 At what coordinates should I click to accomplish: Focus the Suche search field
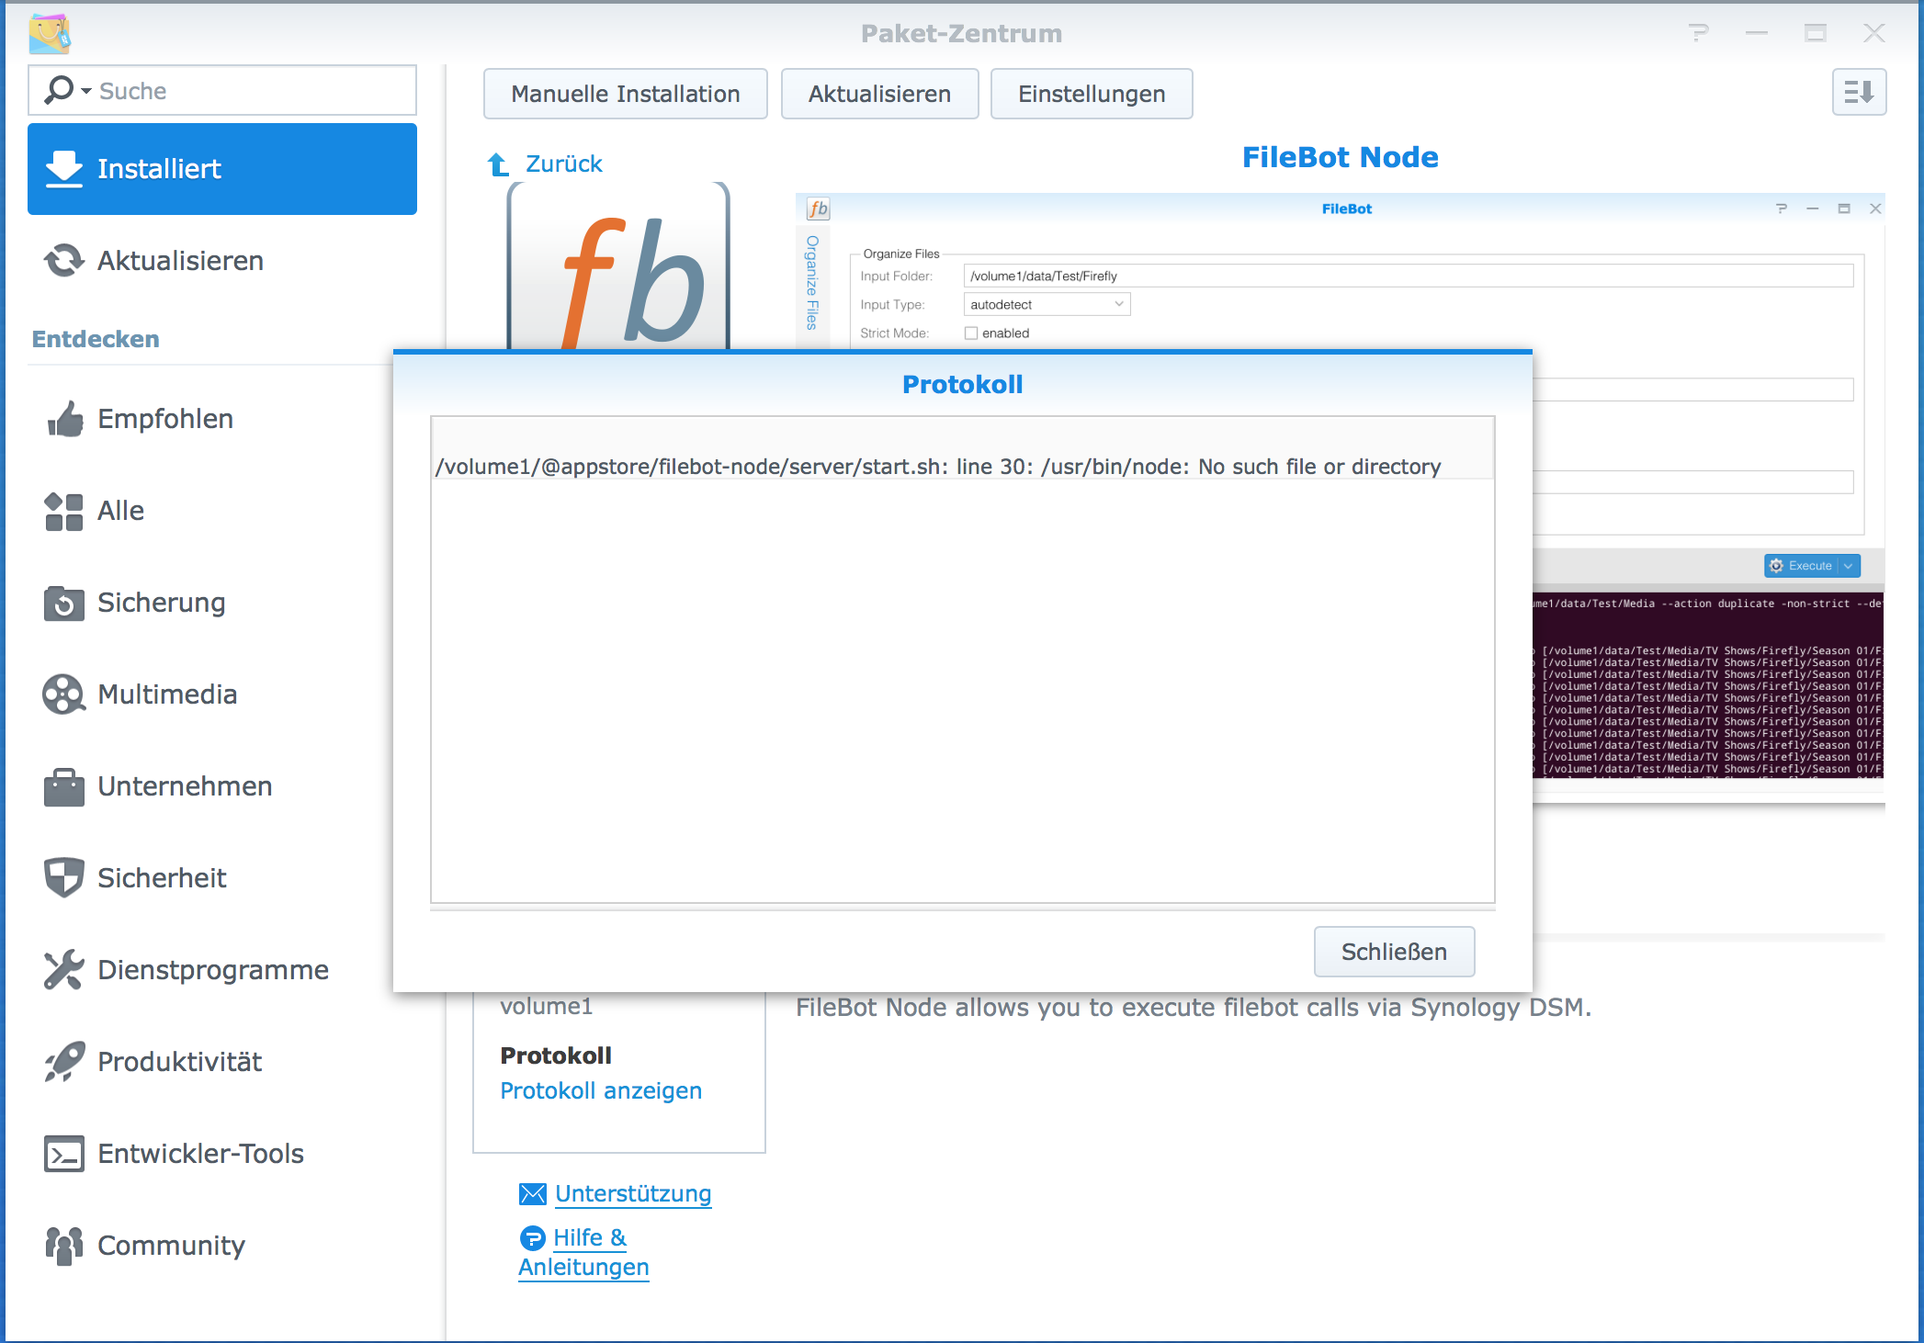pos(222,90)
